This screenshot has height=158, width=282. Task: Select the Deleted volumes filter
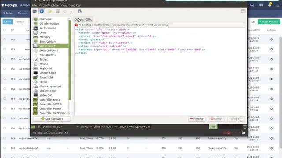(19, 22)
